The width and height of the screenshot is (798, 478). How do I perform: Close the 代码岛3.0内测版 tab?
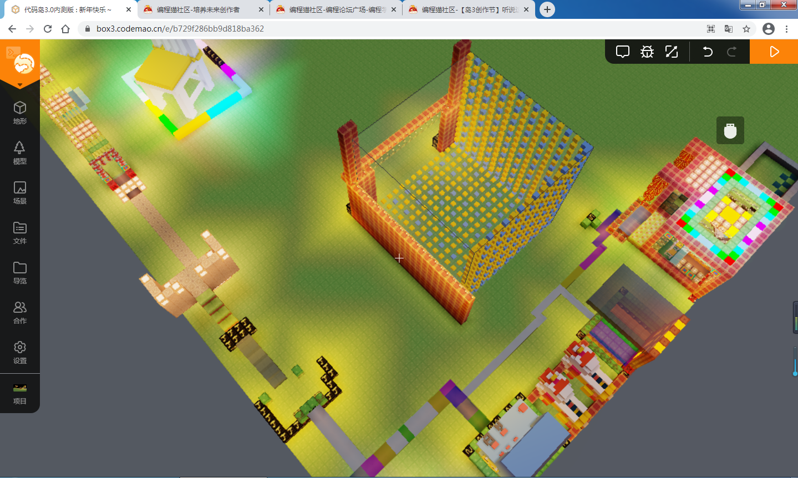point(129,9)
